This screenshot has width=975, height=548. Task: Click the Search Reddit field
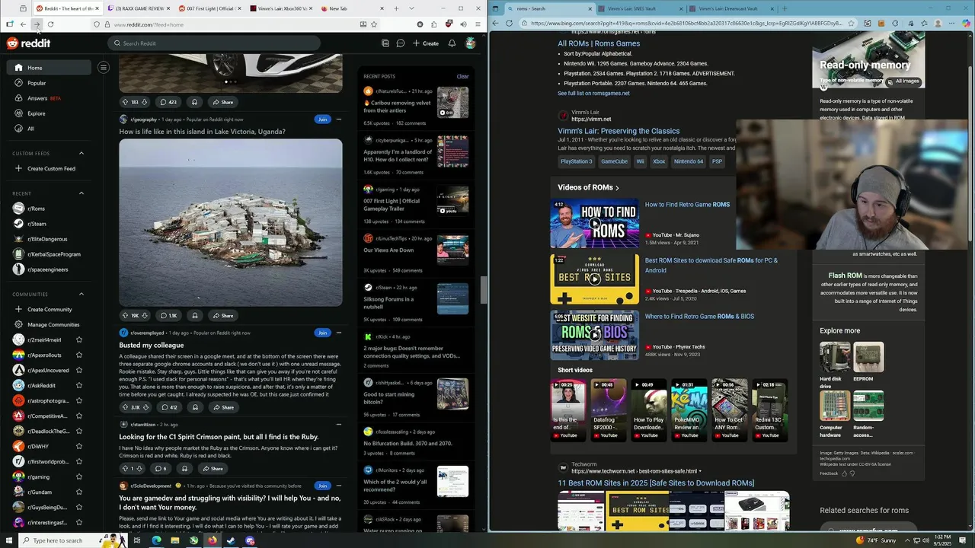[x=214, y=43]
